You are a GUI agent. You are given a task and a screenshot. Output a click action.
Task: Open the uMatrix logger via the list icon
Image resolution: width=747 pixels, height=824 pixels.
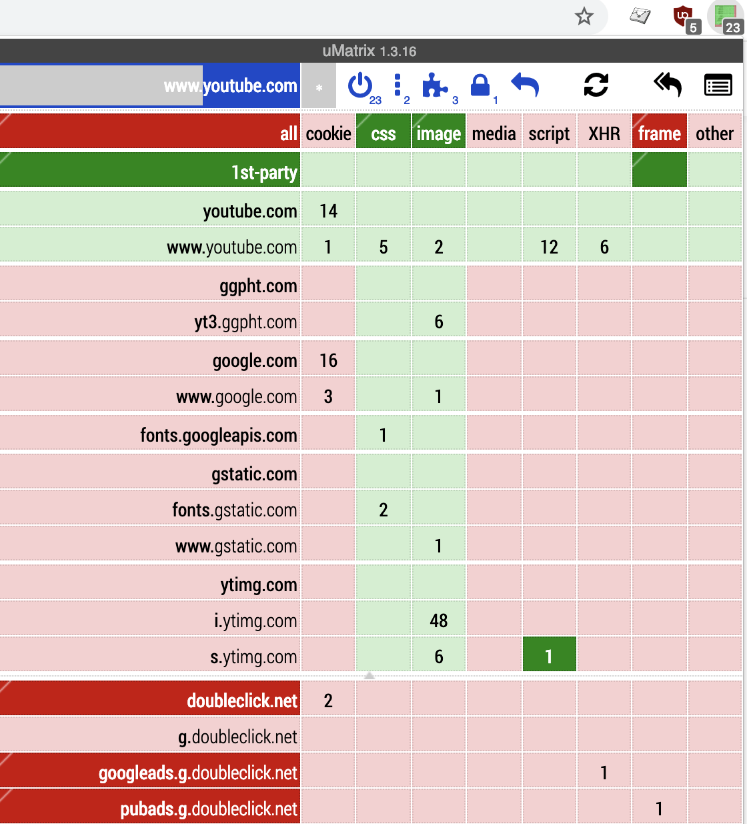point(718,85)
